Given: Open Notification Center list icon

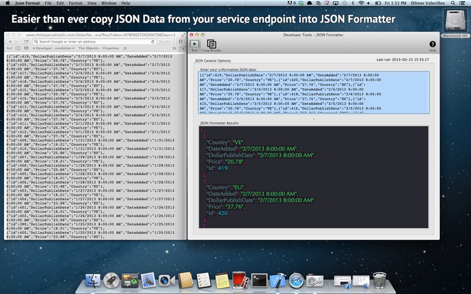Looking at the screenshot, I should click(x=462, y=3).
